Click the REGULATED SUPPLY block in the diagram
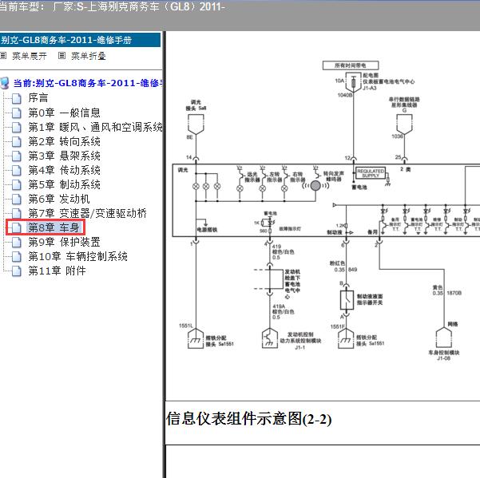 point(371,173)
